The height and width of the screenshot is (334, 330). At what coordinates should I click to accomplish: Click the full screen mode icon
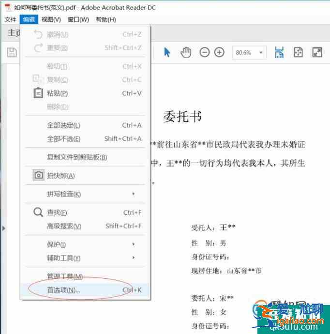[317, 52]
